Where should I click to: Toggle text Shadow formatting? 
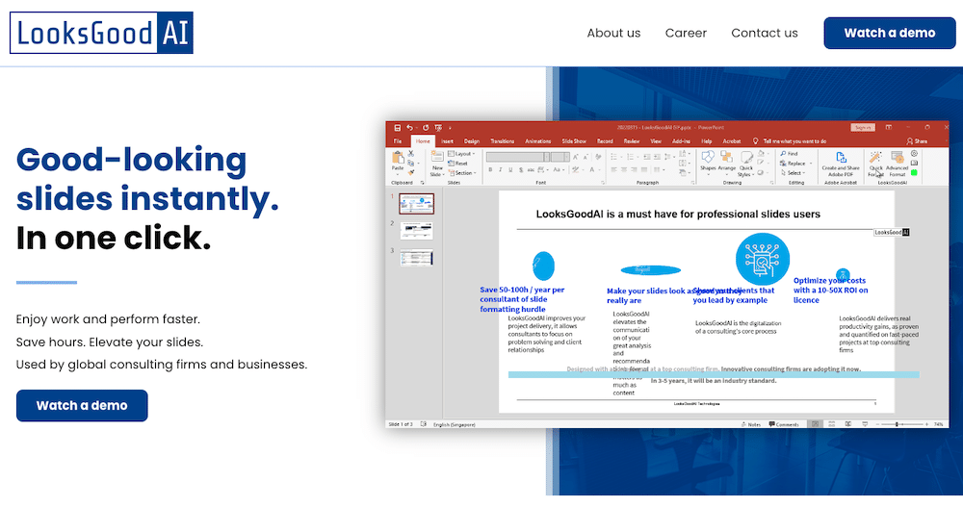click(521, 170)
